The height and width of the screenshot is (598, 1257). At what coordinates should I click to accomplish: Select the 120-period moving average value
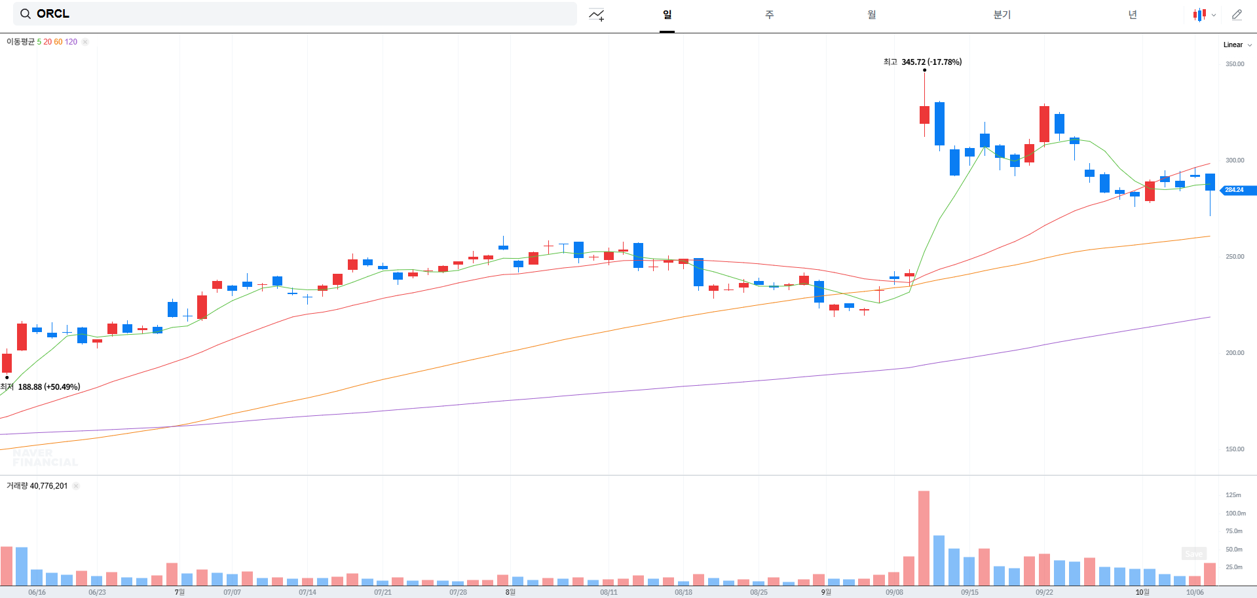click(x=71, y=42)
